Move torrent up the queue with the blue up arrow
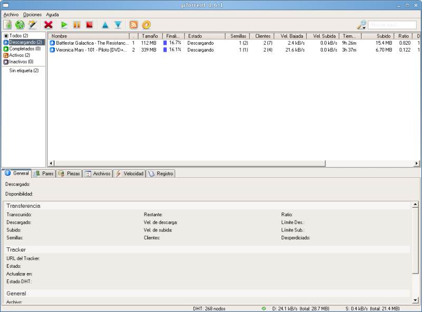This screenshot has width=422, height=312. (x=105, y=25)
